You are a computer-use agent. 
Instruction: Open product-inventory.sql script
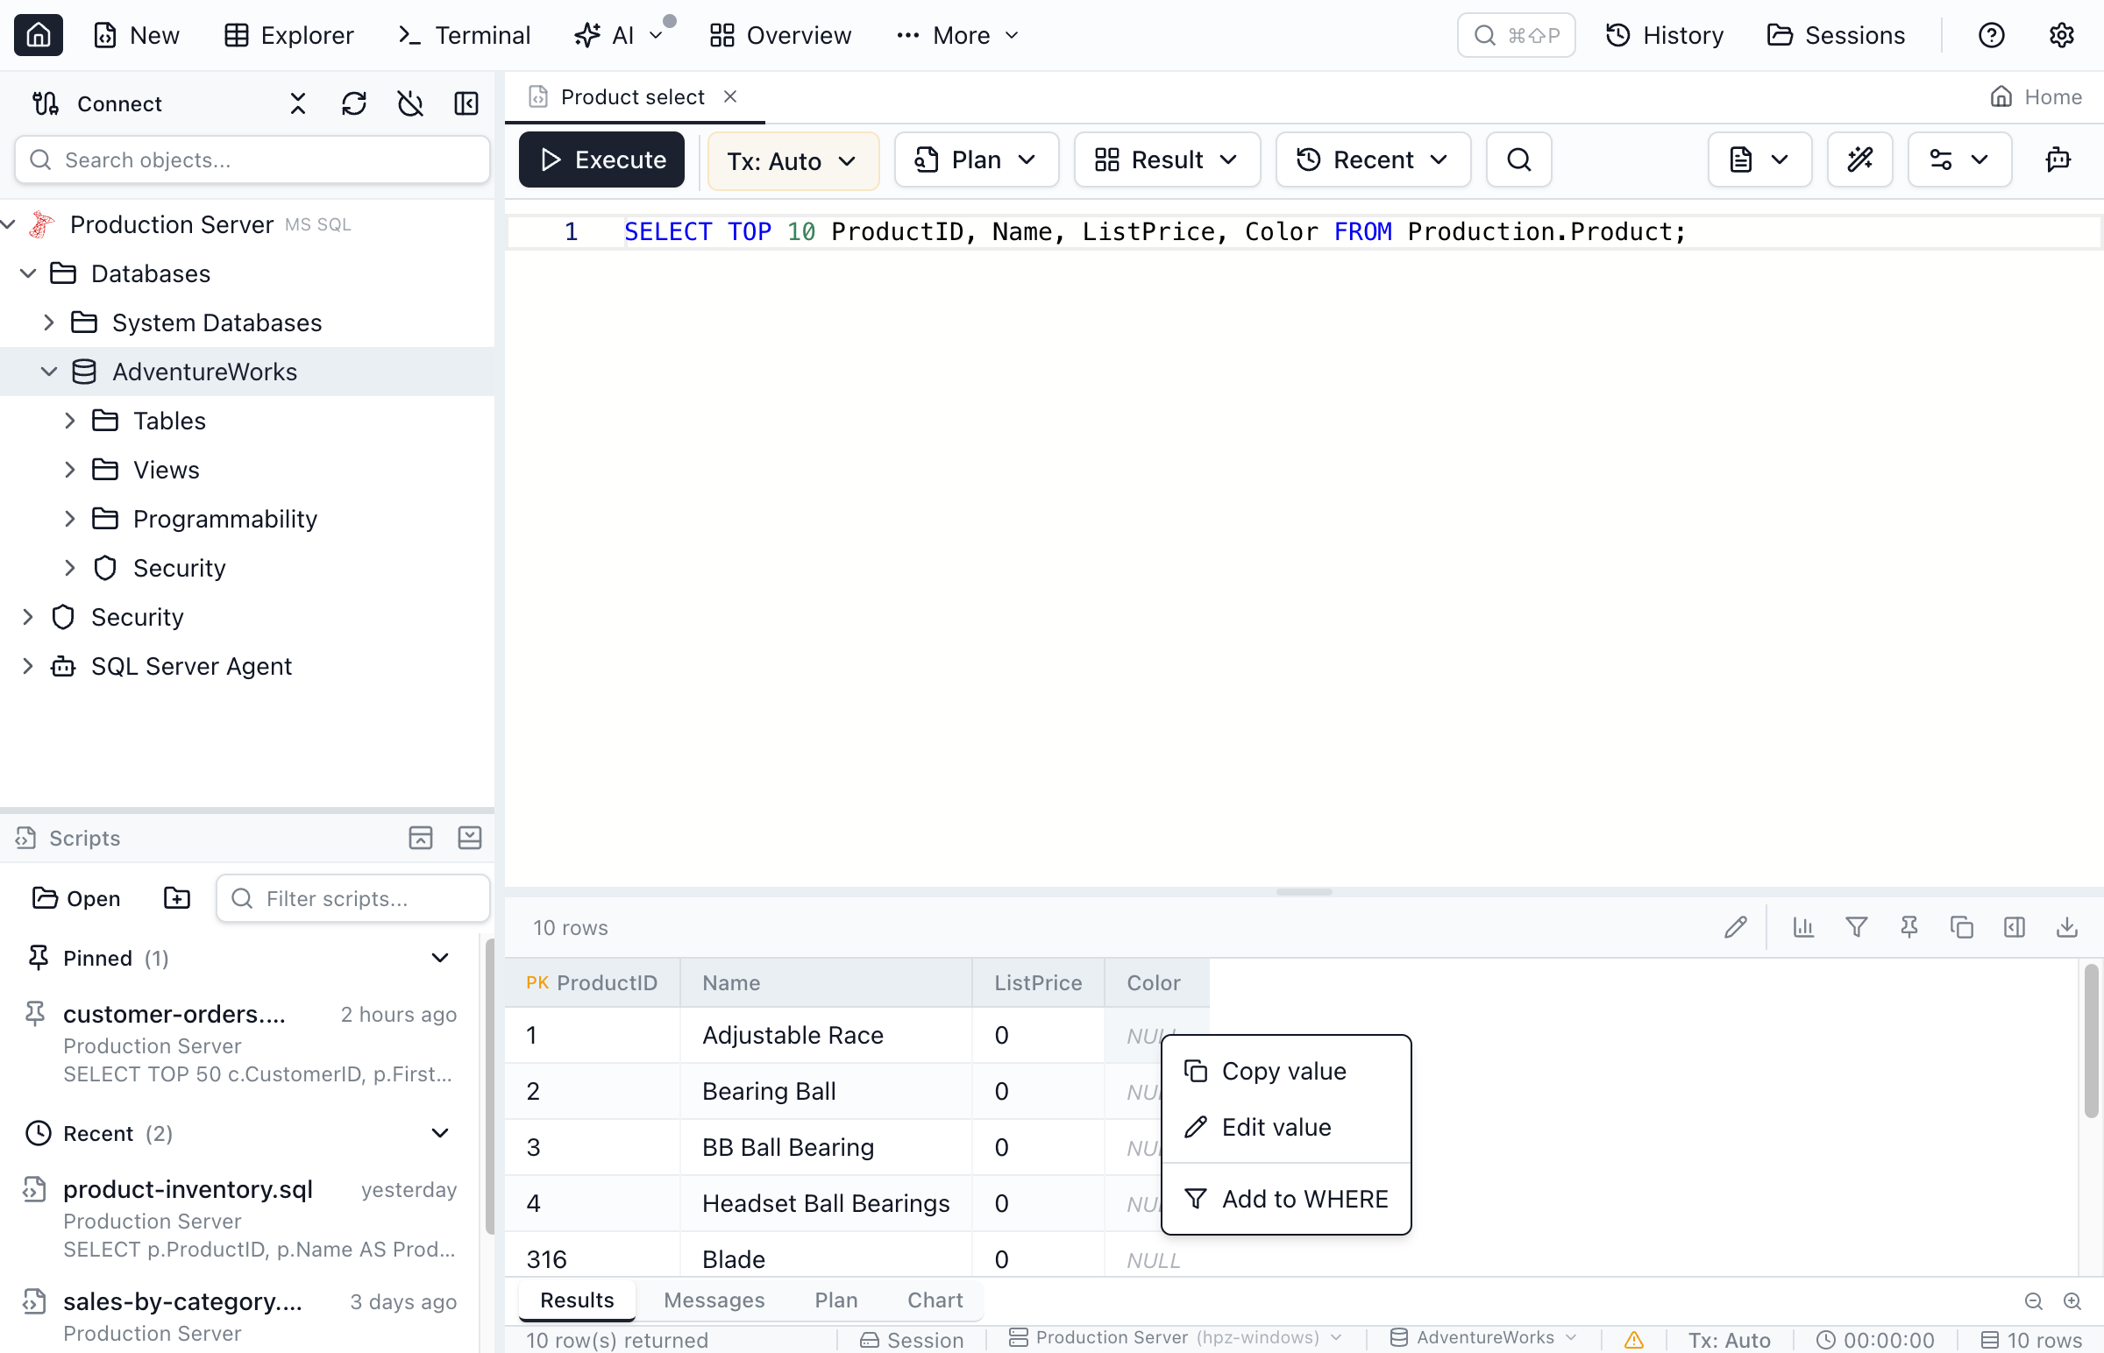[x=239, y=1218]
